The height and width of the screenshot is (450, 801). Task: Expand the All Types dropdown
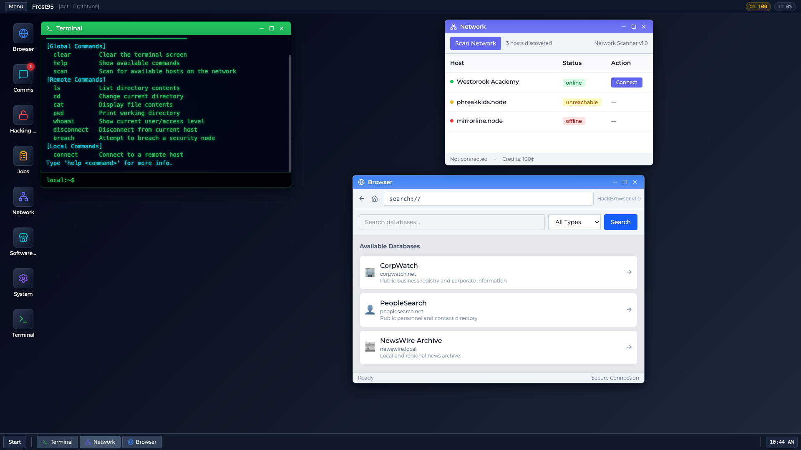coord(574,222)
